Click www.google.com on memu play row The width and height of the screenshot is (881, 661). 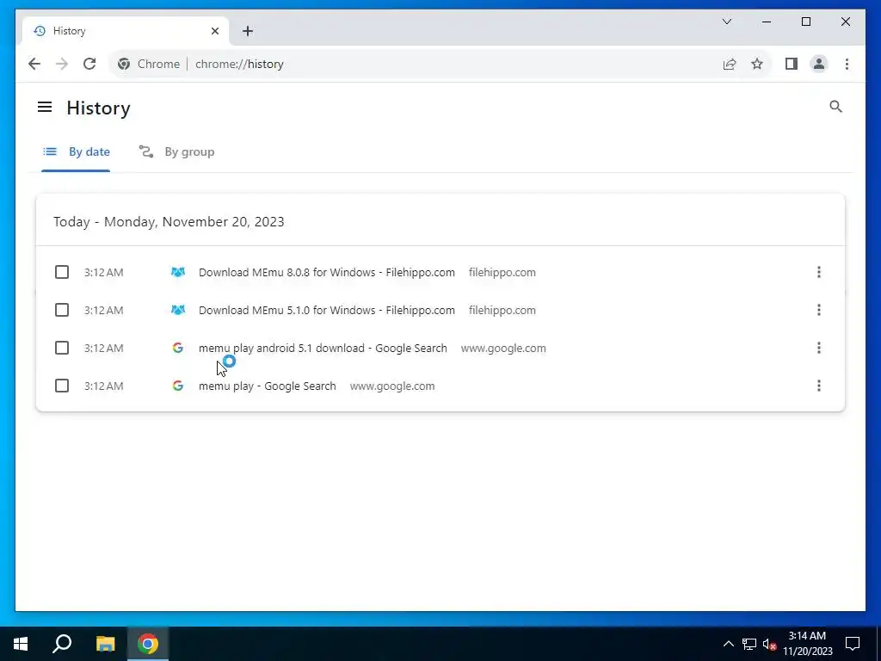[x=392, y=386]
